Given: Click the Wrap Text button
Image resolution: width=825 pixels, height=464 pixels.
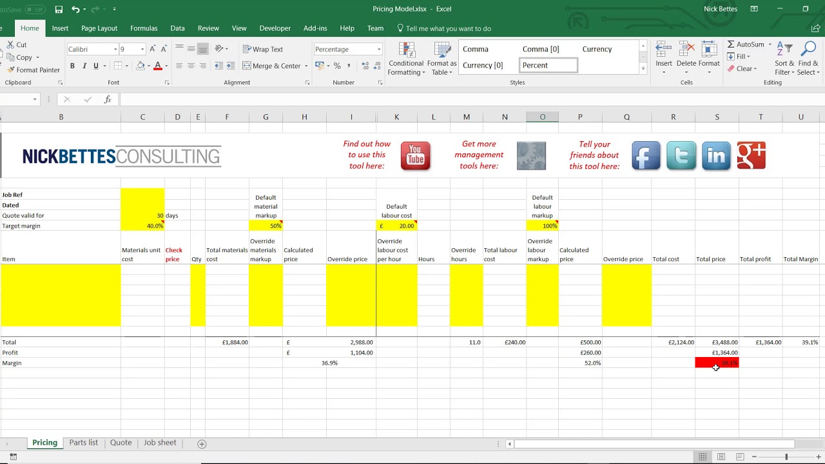Looking at the screenshot, I should (x=263, y=49).
